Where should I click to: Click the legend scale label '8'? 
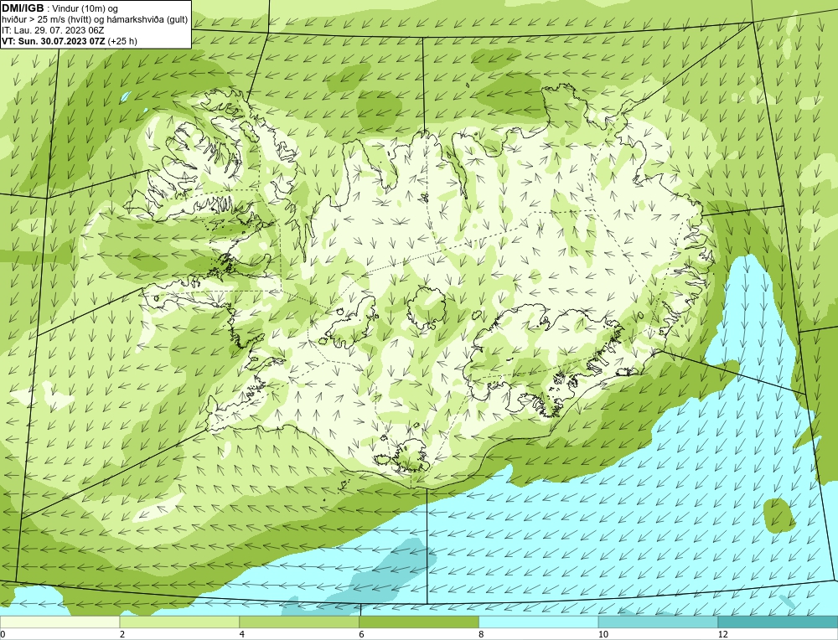point(482,634)
